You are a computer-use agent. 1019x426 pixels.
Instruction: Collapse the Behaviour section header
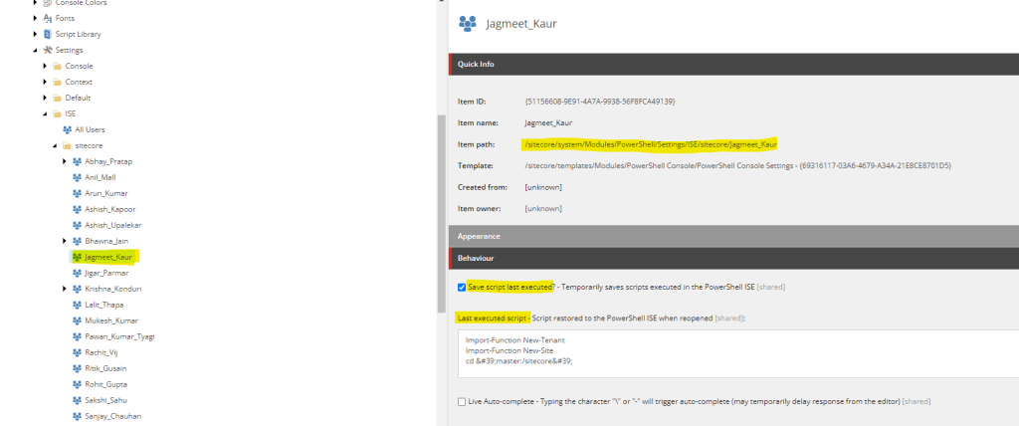[477, 258]
